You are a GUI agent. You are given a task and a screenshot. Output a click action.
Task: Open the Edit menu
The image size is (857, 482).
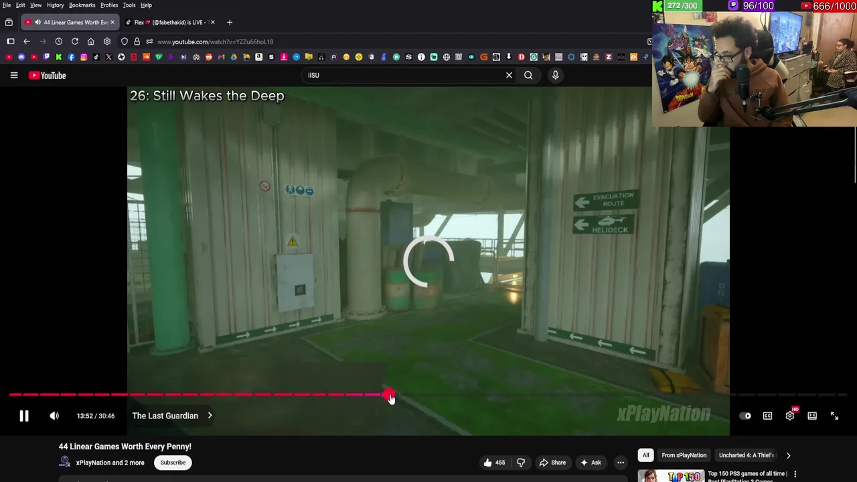coord(21,5)
